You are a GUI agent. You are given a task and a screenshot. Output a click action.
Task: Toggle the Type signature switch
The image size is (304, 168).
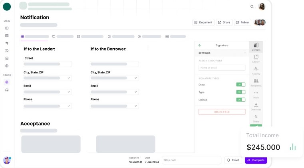pyautogui.click(x=240, y=92)
